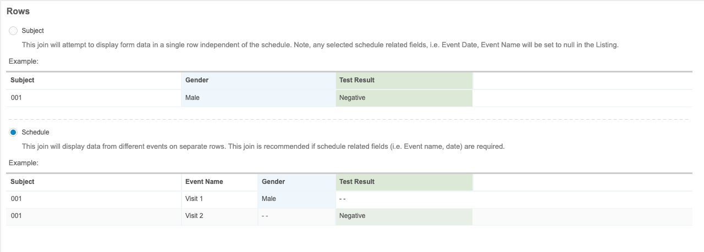Click the Male cell in Subject example table
Image resolution: width=704 pixels, height=252 pixels.
pos(193,98)
